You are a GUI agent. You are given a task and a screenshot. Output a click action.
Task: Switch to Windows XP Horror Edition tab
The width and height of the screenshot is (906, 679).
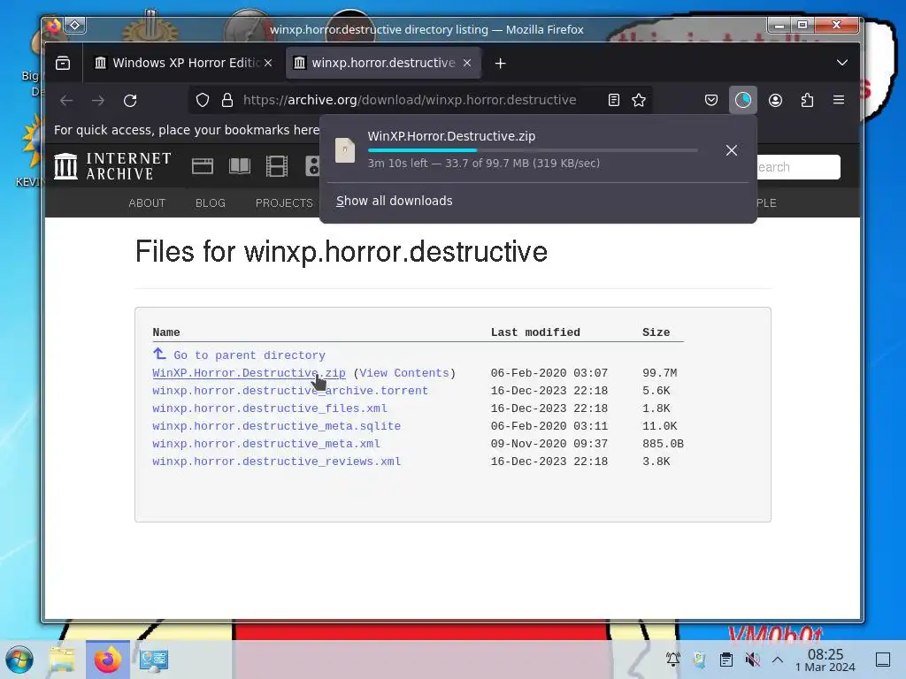[182, 63]
